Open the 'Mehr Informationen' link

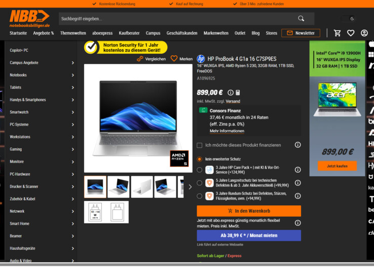227,131
